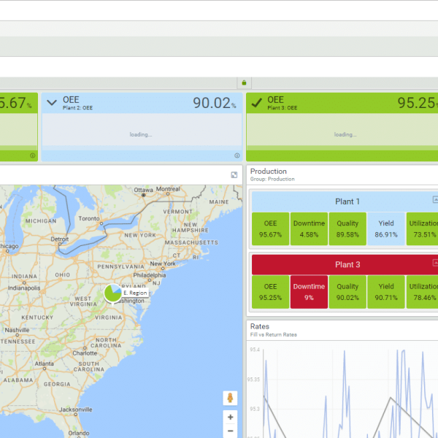Open info icon on Plant 2 OEE card

click(x=237, y=155)
